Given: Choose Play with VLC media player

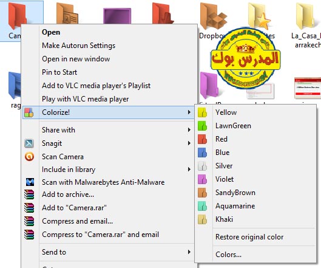Looking at the screenshot, I should pyautogui.click(x=86, y=99).
